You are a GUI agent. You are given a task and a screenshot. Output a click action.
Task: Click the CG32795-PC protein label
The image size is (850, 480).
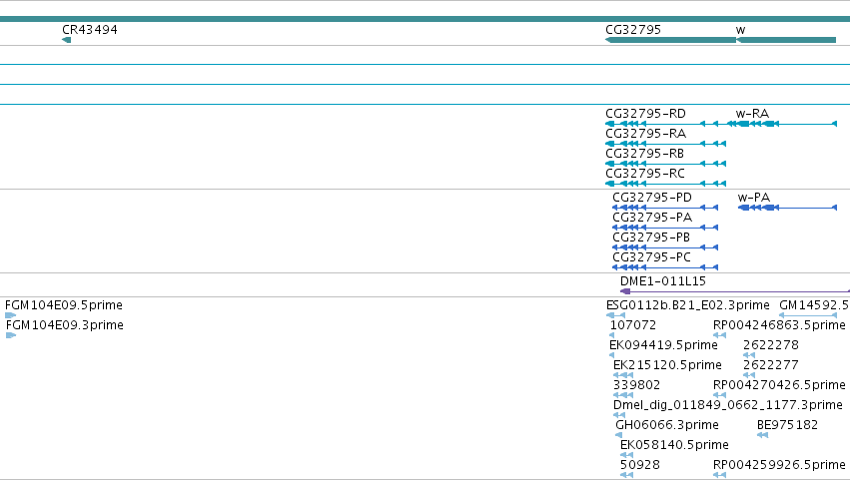pos(651,257)
